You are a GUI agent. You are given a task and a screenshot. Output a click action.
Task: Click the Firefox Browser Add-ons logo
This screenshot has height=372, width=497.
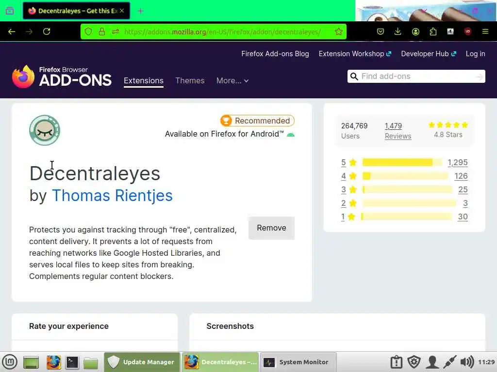pyautogui.click(x=62, y=77)
